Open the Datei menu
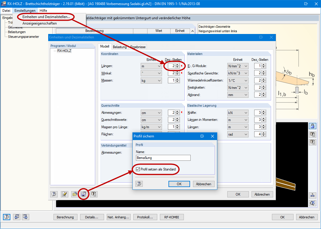Image resolution: width=321 pixels, height=229 pixels. (6, 11)
